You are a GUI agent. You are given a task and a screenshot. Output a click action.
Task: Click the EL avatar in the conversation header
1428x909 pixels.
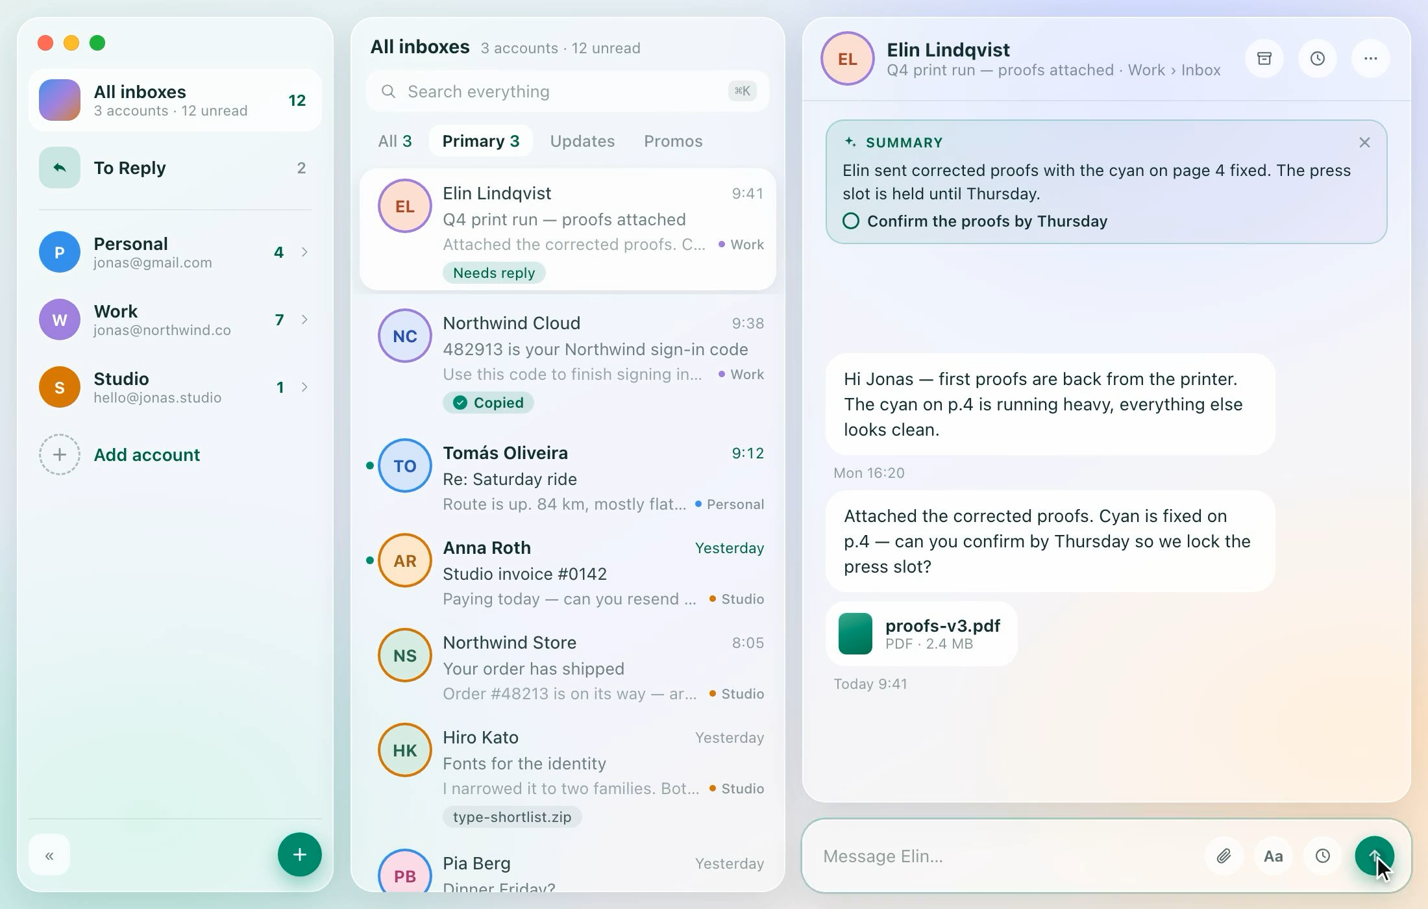coord(847,58)
